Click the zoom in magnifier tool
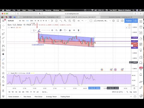The width and height of the screenshot is (144, 108). (x=3, y=64)
